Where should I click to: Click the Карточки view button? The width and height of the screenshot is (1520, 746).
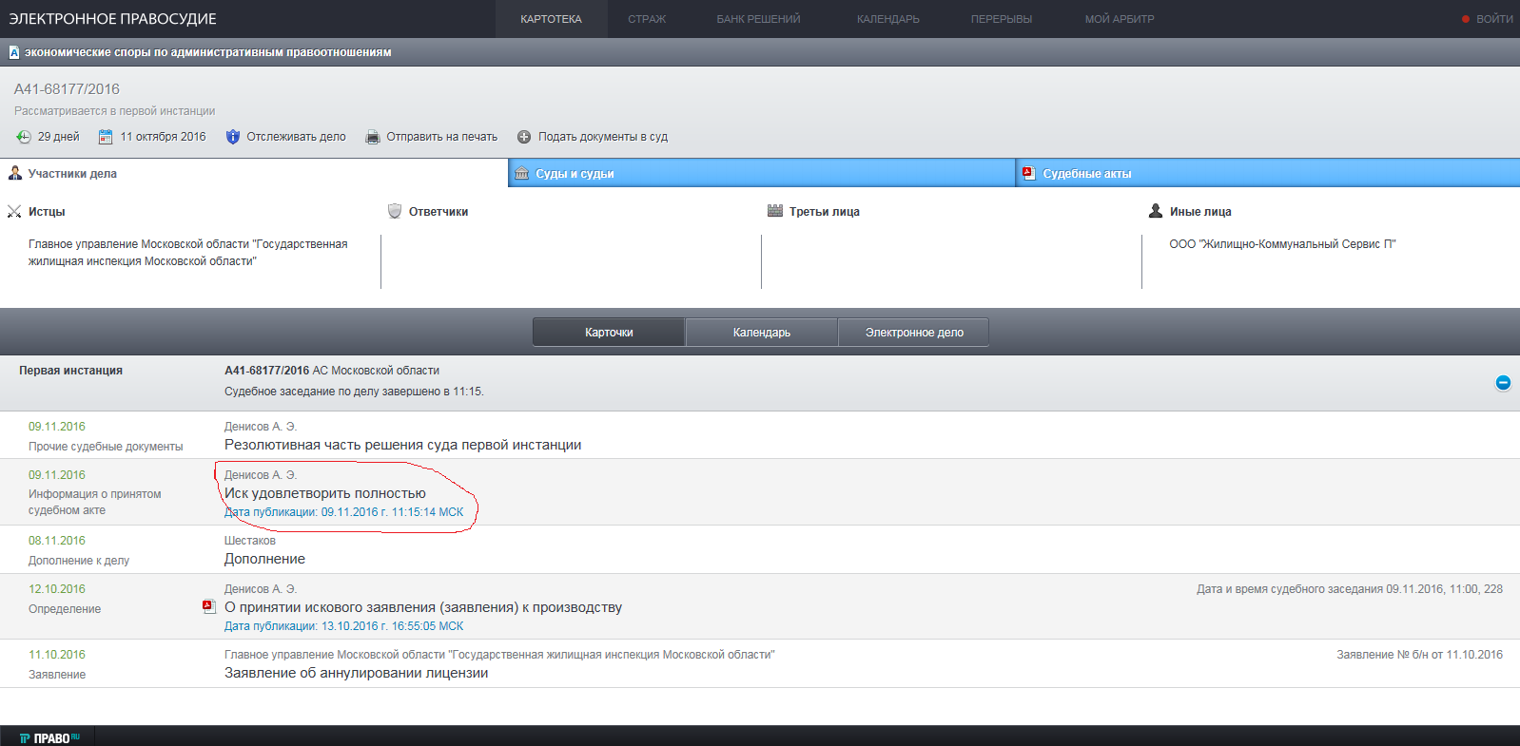pos(609,333)
